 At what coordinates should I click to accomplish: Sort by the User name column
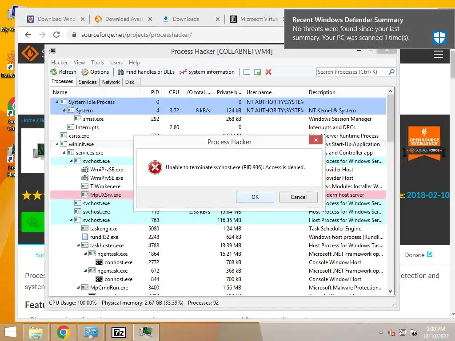coord(275,92)
